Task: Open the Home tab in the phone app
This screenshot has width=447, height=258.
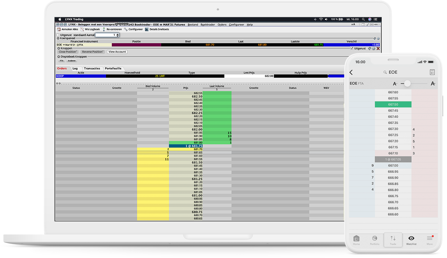Action: pos(356,240)
